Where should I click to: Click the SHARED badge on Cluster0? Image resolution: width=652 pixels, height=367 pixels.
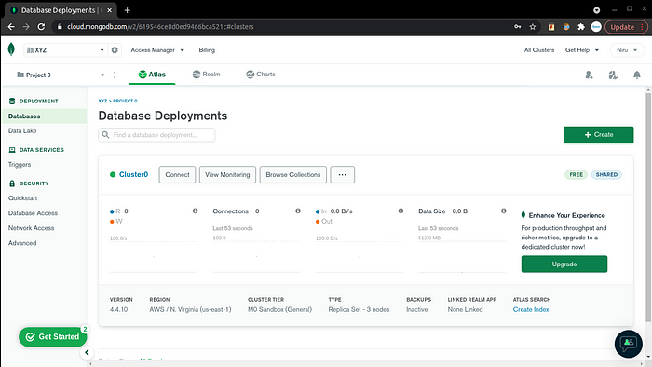(x=606, y=174)
